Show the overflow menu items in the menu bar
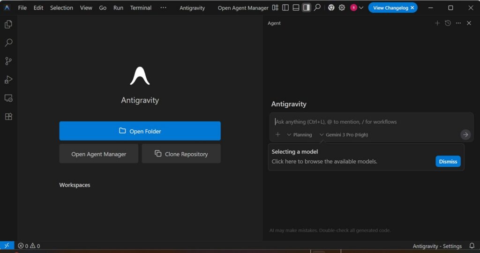Viewport: 480px width, 253px height. point(163,7)
